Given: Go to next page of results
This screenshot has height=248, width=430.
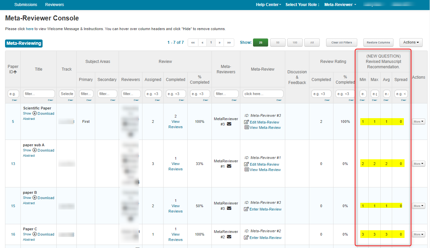Looking at the screenshot, I should [x=220, y=43].
